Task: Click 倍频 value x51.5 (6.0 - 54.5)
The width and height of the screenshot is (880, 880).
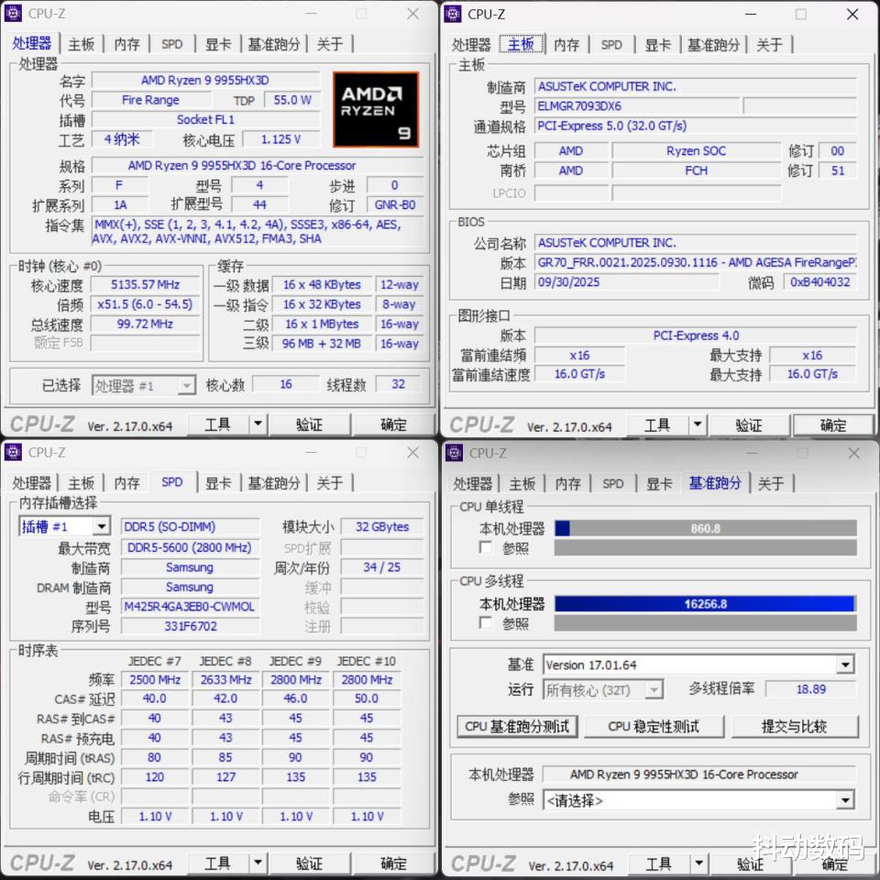Action: click(x=146, y=304)
